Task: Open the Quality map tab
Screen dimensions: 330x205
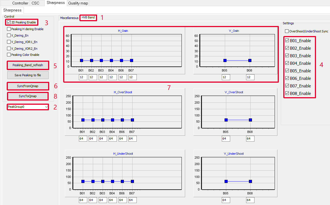Action: [78, 3]
